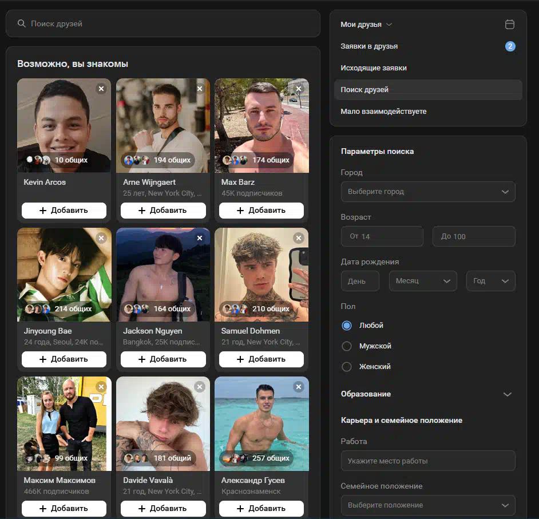Open Jackson Nguyen profile name link

153,331
